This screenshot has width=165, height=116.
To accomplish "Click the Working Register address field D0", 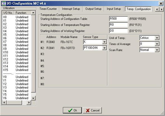I will 118,31.
